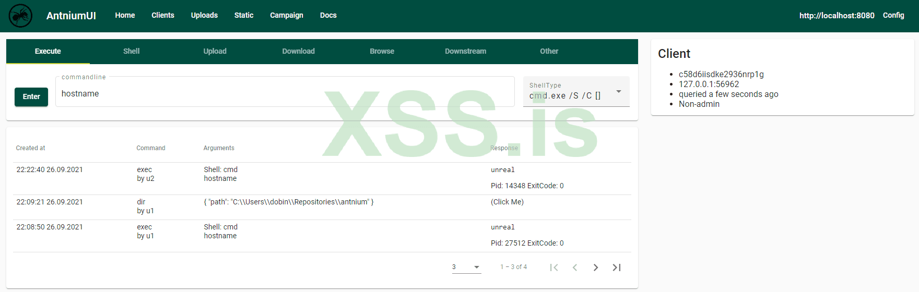The image size is (919, 292).
Task: Click the dir by u1 command cell
Action: [x=146, y=206]
